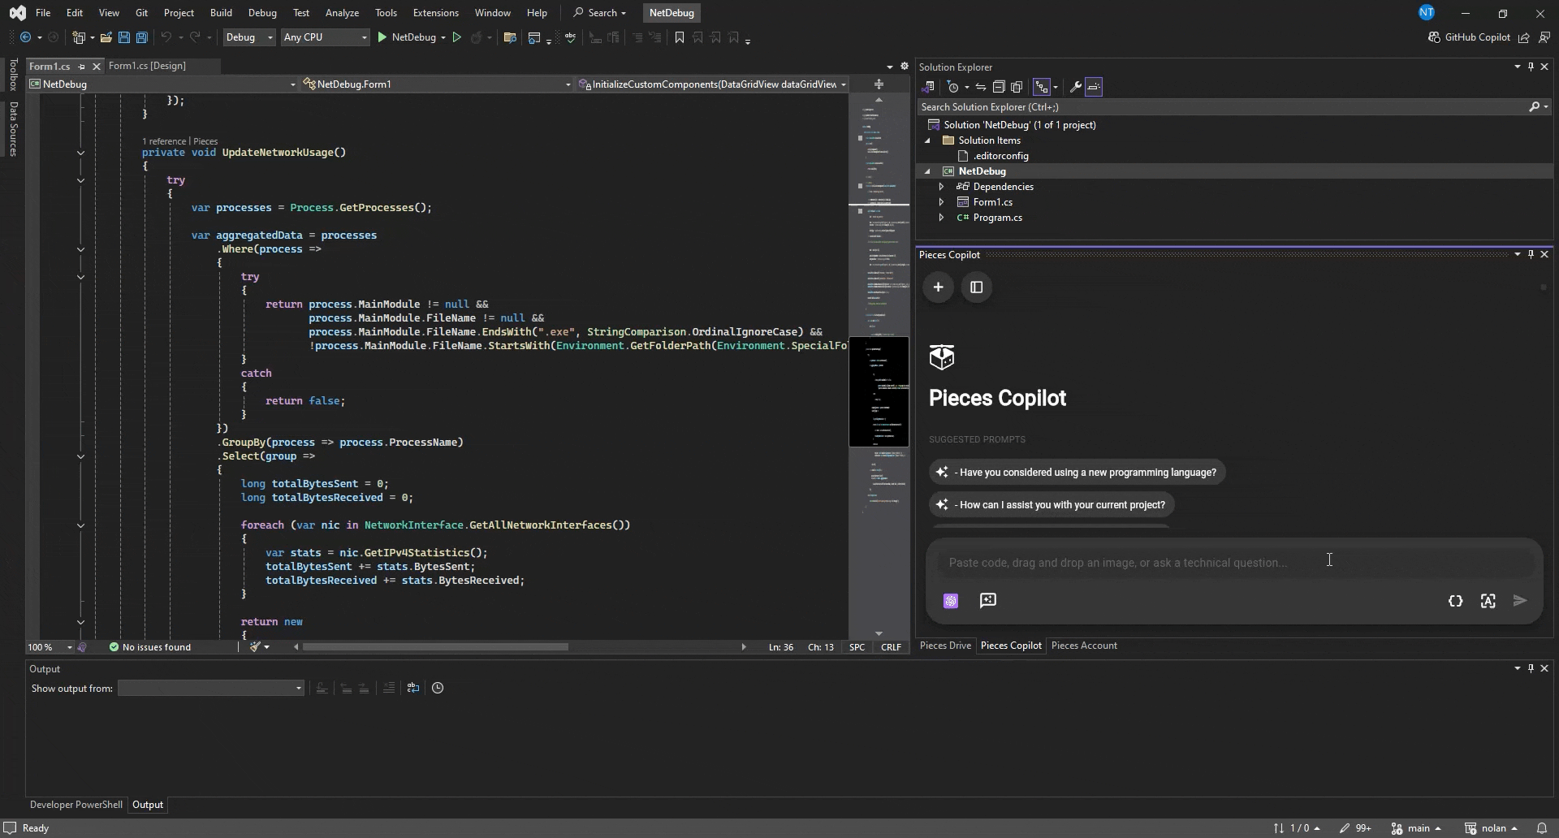Screen dimensions: 1559x838
Task: Open the Git menu
Action: [141, 13]
